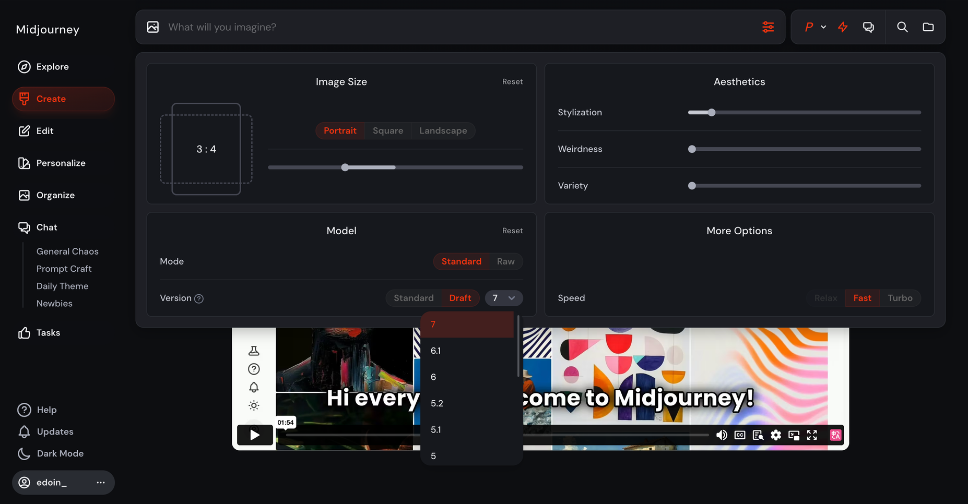Screen dimensions: 968x504
Task: Click the Weirdness slider handle
Action: coord(692,149)
